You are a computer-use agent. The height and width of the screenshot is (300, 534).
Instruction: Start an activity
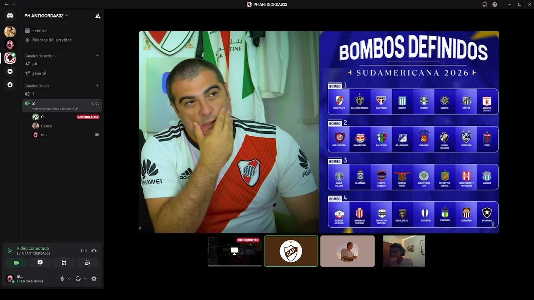(64, 263)
